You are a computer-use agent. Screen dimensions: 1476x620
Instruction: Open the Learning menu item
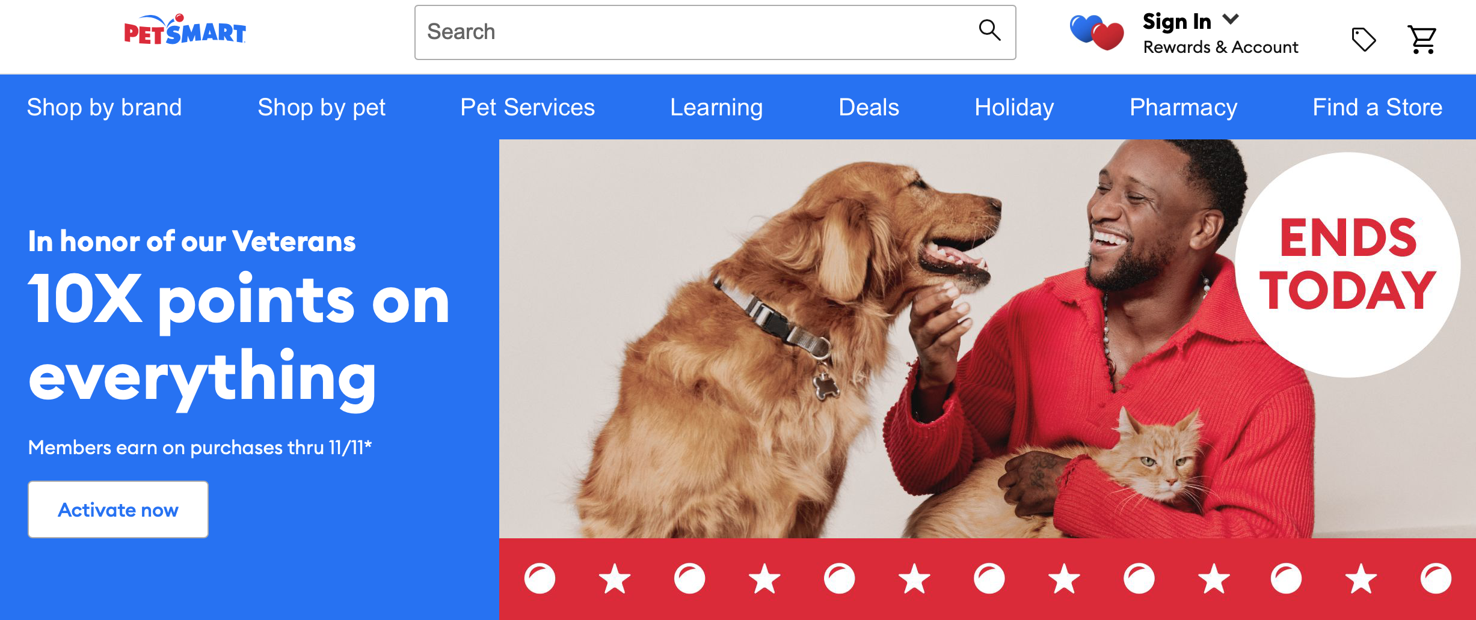(x=716, y=108)
